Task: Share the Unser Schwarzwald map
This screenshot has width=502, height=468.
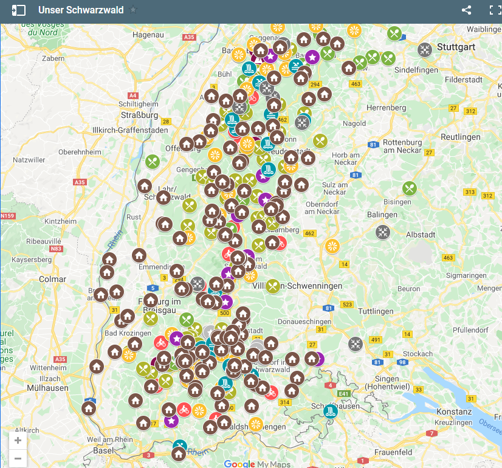Action: [467, 10]
